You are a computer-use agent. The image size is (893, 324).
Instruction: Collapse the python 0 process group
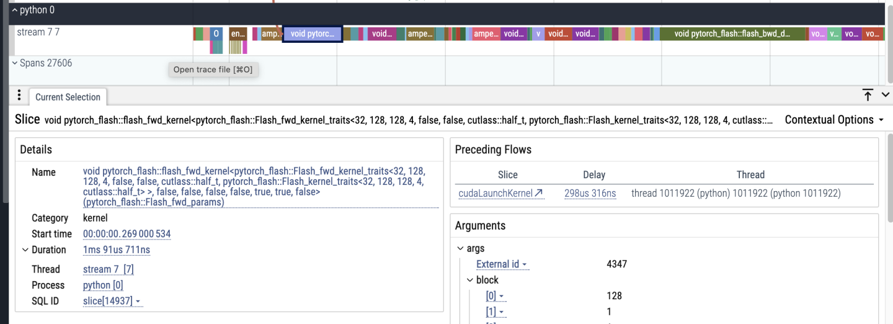[15, 11]
